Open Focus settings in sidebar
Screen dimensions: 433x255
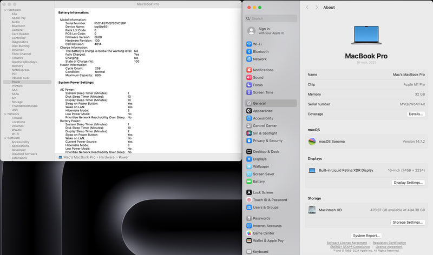[x=258, y=85]
